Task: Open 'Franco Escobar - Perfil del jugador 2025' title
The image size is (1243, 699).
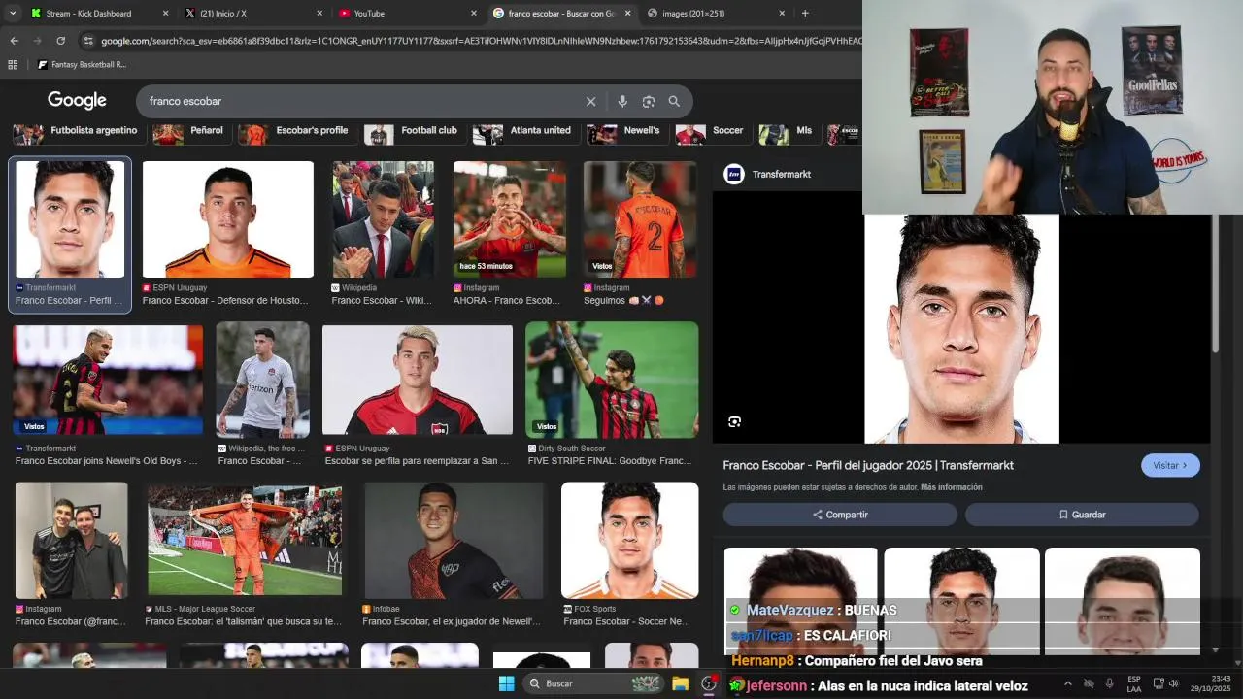Action: pos(868,465)
